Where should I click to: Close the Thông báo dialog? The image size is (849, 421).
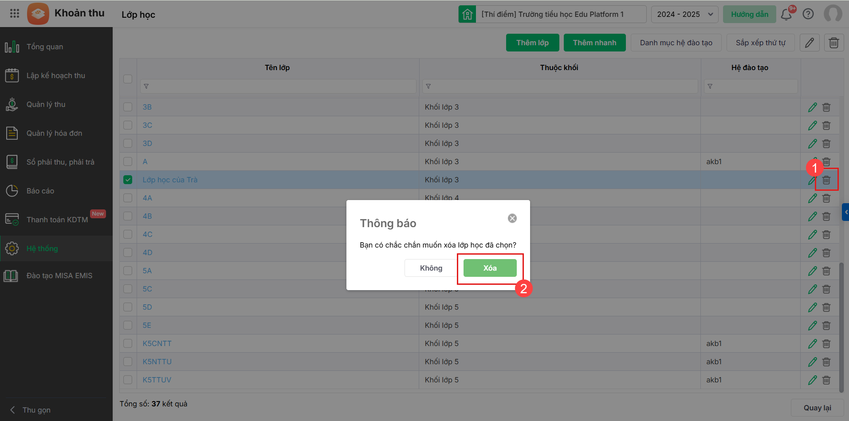click(512, 218)
